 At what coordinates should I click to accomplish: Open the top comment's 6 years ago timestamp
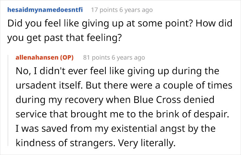click(x=136, y=10)
